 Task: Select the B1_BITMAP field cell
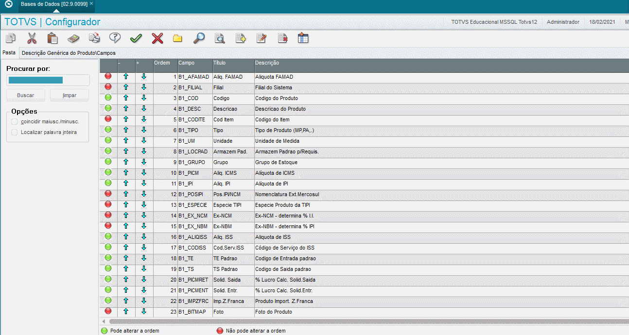coord(194,312)
